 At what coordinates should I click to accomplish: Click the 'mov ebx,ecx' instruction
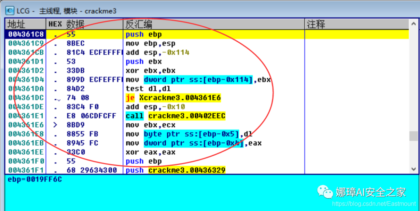pyautogui.click(x=150, y=125)
